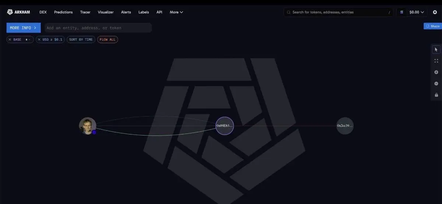Click the magnifier icon in search bar
Image resolution: width=442 pixels, height=204 pixels.
289,12
